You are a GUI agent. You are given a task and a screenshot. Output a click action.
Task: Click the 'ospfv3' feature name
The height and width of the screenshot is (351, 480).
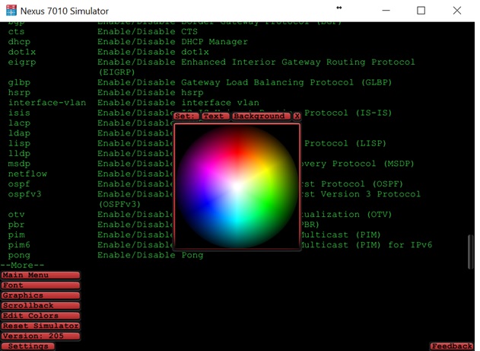pyautogui.click(x=24, y=194)
